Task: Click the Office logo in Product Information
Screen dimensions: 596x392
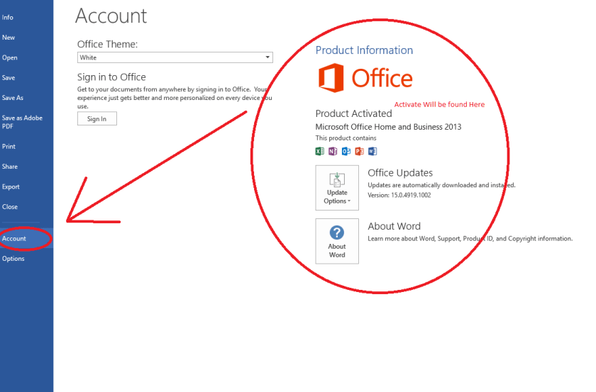Action: click(365, 78)
